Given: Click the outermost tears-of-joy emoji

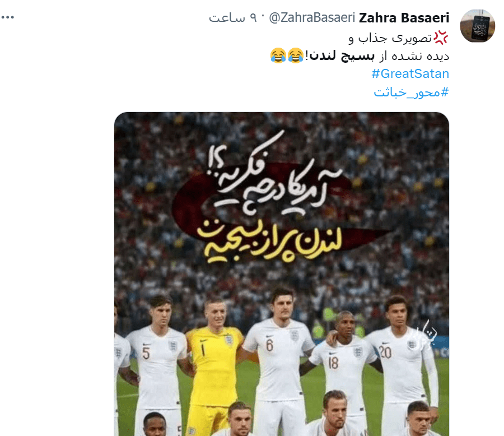Looking at the screenshot, I should (x=278, y=55).
